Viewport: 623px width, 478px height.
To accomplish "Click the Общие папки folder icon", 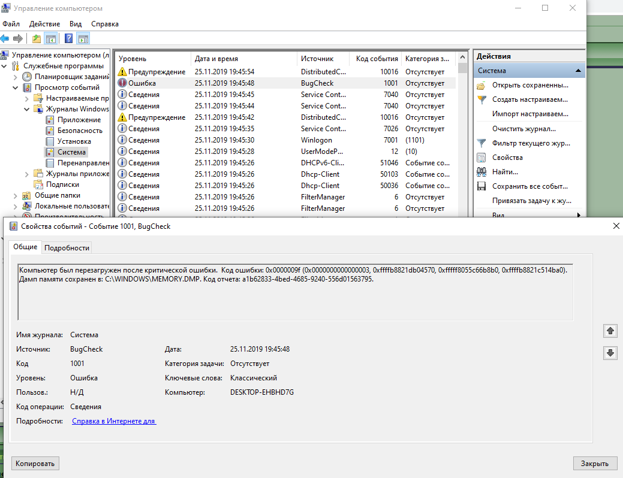I will coord(26,195).
